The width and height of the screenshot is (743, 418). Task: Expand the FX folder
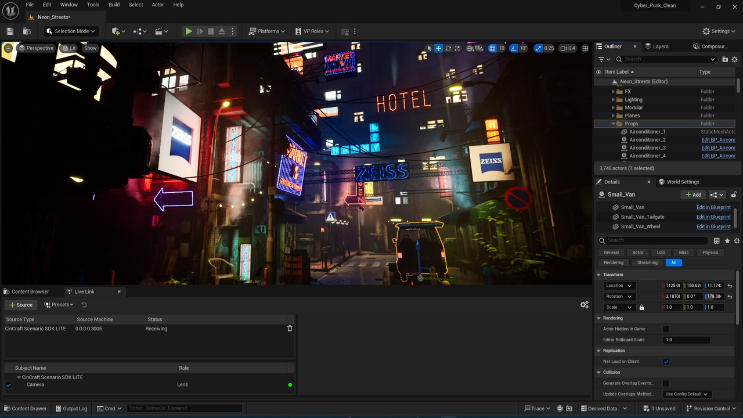(x=613, y=92)
